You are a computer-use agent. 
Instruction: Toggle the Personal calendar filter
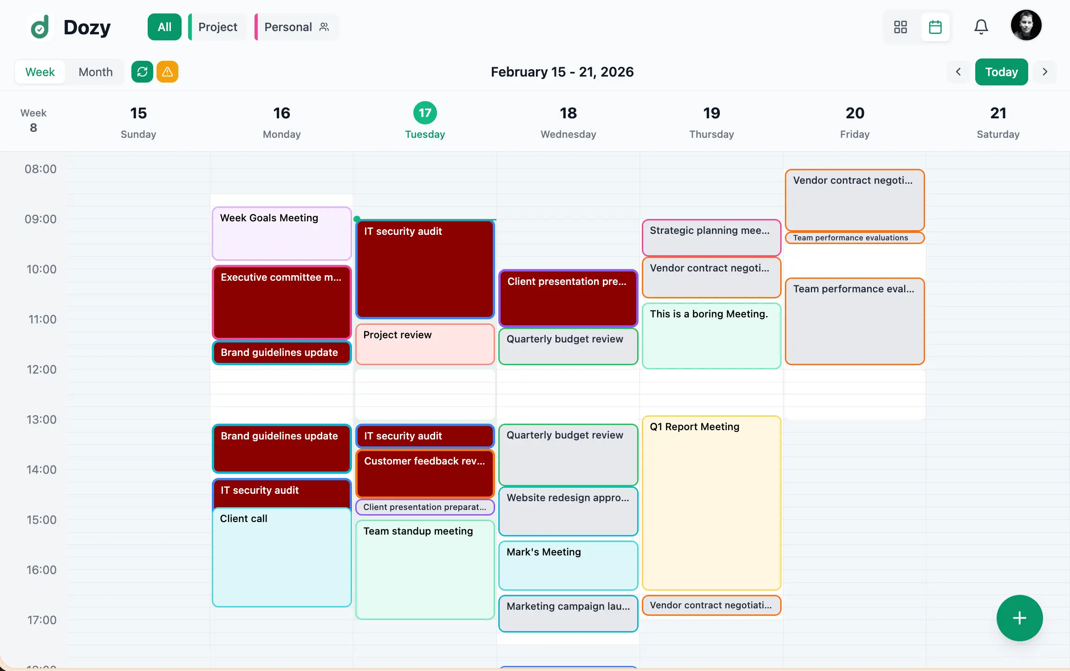point(288,27)
